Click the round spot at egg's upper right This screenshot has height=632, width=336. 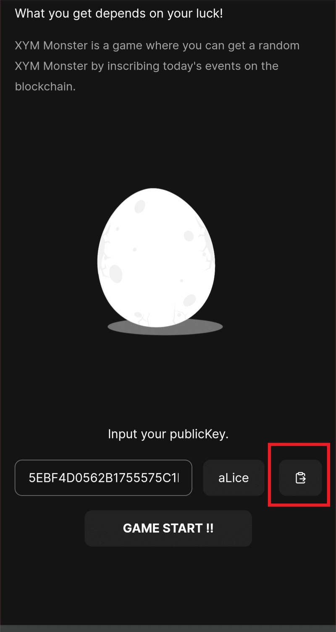189,236
